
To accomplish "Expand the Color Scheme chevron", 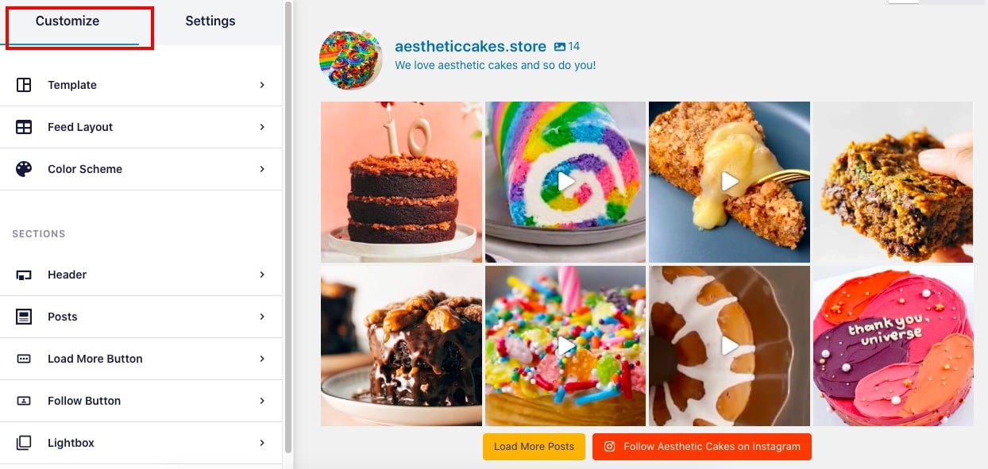I will pos(262,169).
